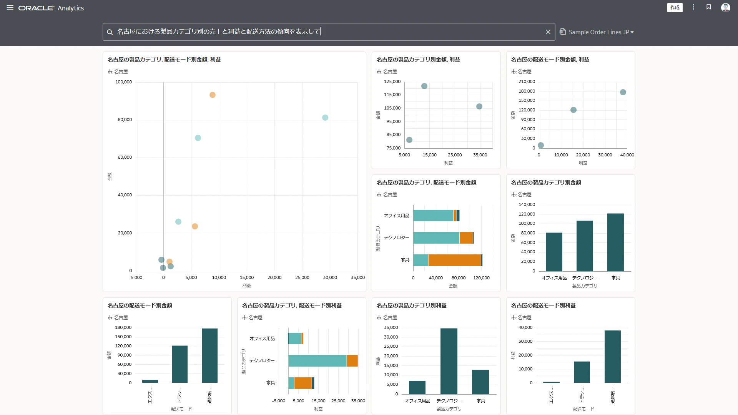Click top-right point in 配送モード別金額, 利益 scatter
The width and height of the screenshot is (738, 415).
pos(623,92)
